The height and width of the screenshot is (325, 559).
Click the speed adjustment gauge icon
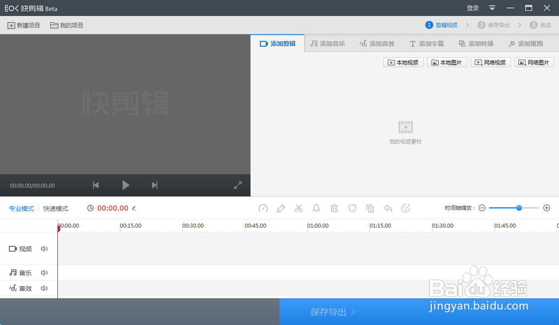pos(263,208)
